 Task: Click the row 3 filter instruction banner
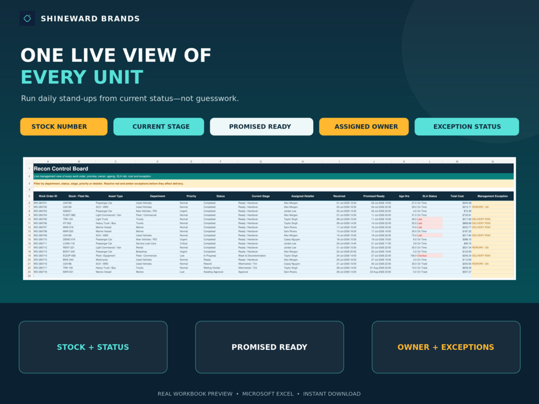274,183
